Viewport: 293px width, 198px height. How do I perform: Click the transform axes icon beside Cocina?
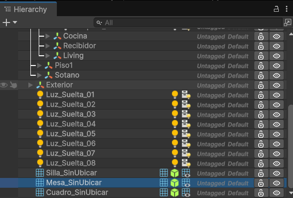(x=57, y=36)
